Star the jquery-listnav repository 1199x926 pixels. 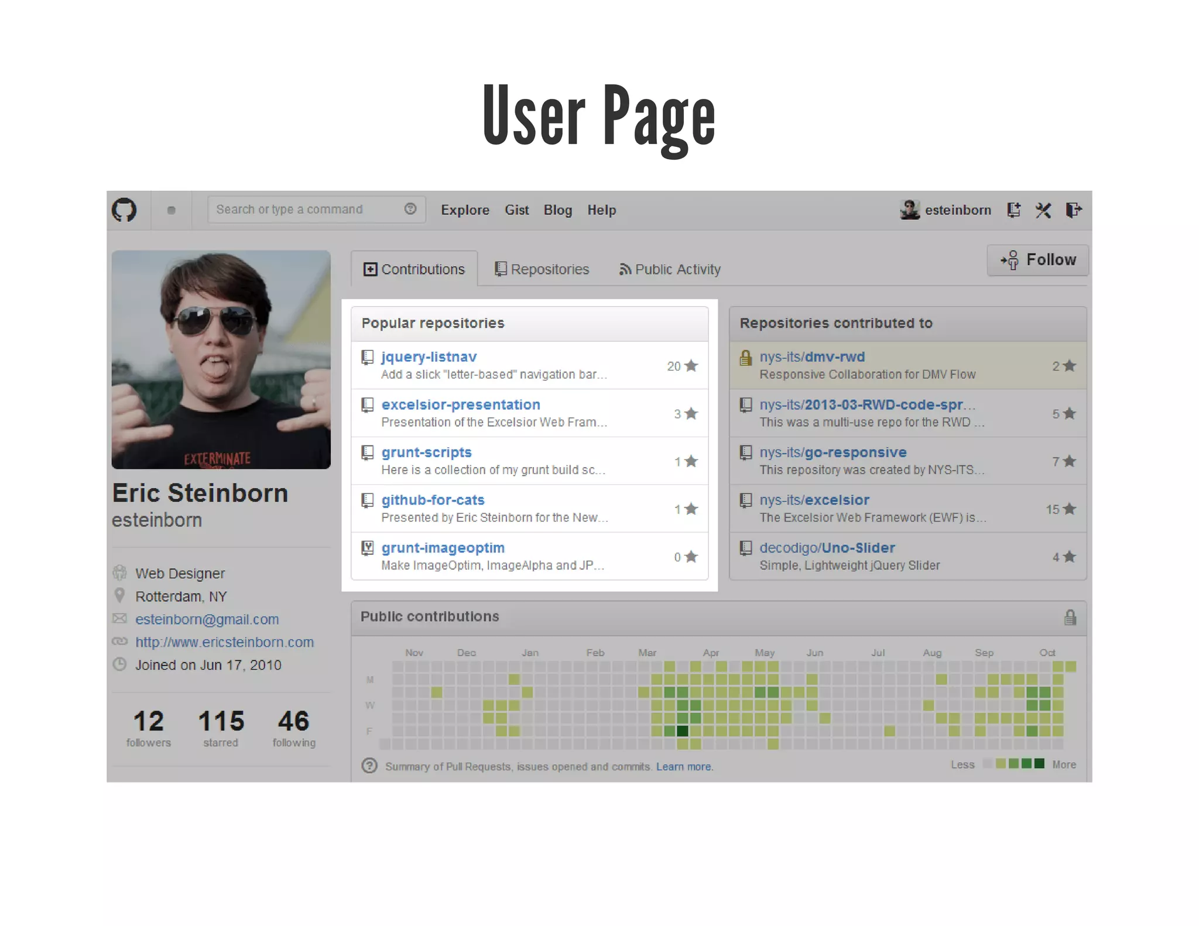(x=691, y=366)
